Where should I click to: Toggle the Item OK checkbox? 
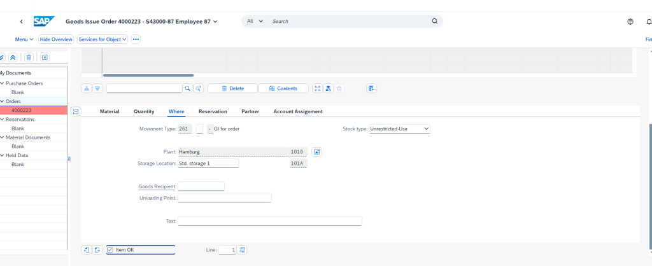click(110, 250)
